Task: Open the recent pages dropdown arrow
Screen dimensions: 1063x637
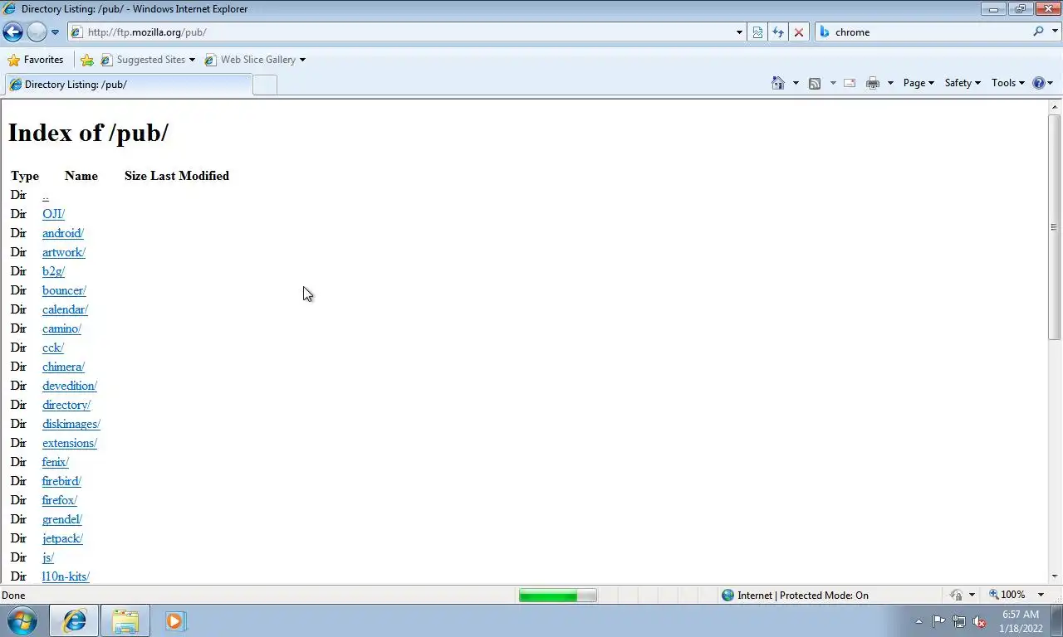Action: 55,32
